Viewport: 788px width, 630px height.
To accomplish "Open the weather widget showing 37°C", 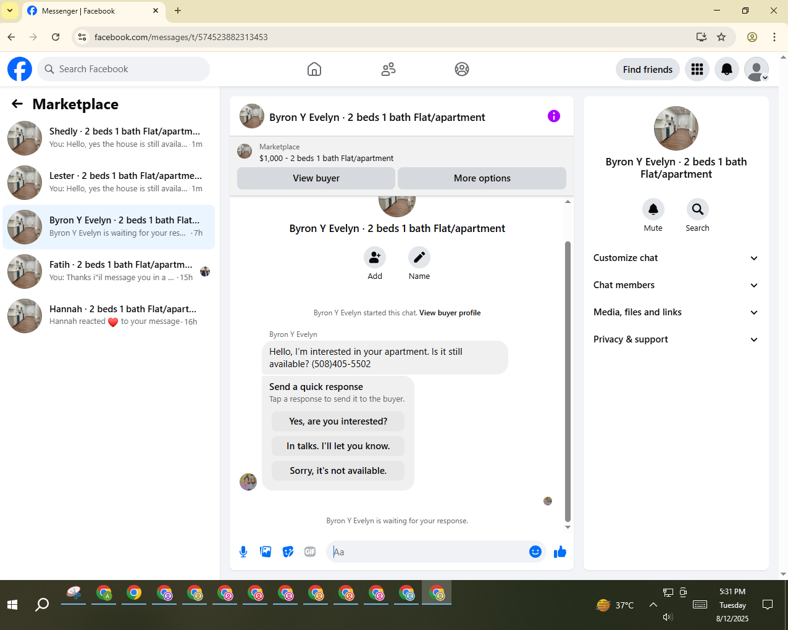I will [x=615, y=605].
